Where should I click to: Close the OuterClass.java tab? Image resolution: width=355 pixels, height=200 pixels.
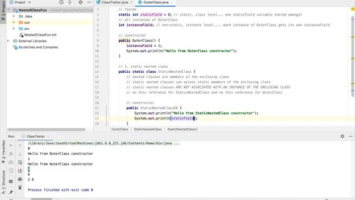pyautogui.click(x=172, y=2)
